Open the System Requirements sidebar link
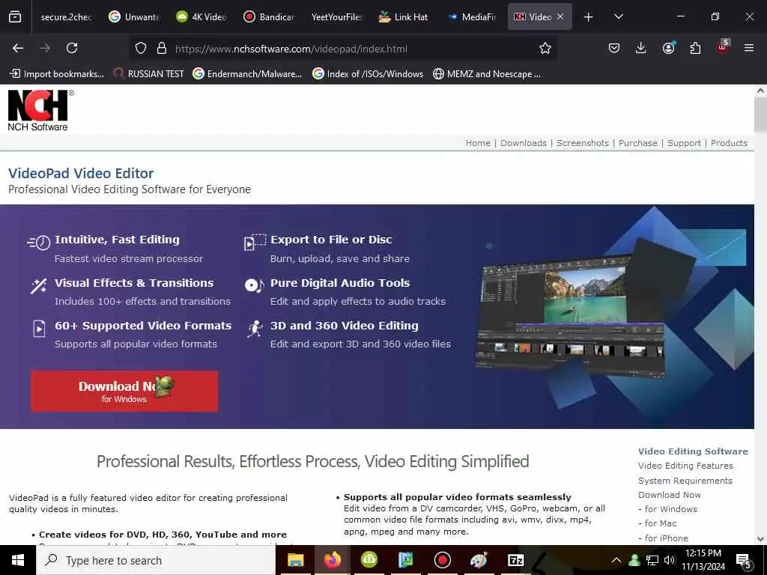 click(x=685, y=481)
